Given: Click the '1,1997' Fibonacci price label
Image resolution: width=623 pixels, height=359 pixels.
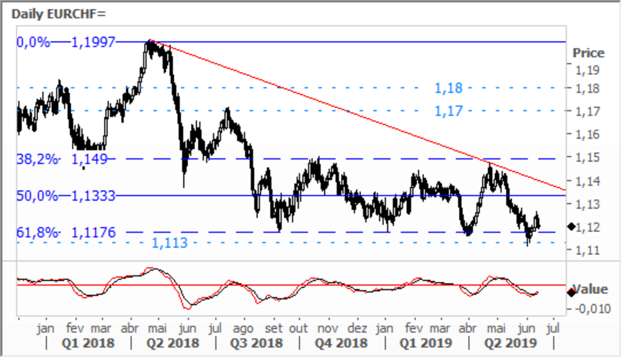Looking at the screenshot, I should click(x=93, y=42).
